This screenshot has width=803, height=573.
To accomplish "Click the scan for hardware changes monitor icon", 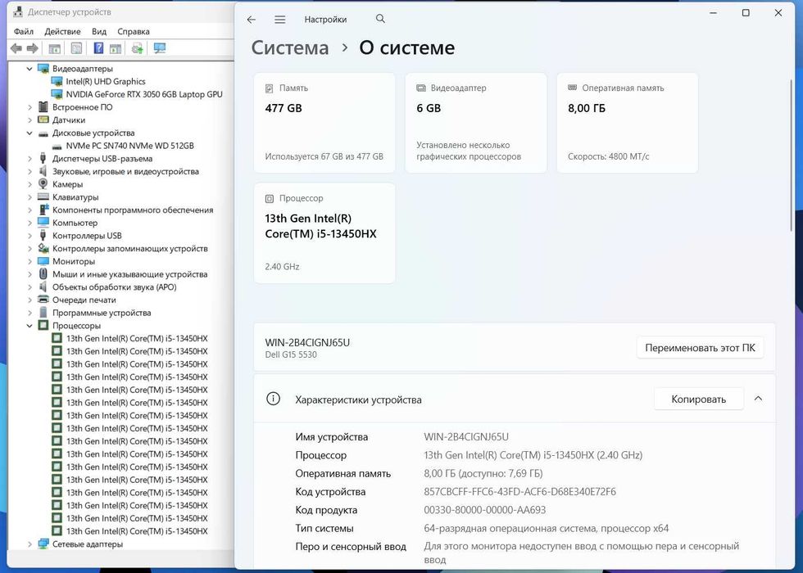I will [160, 48].
